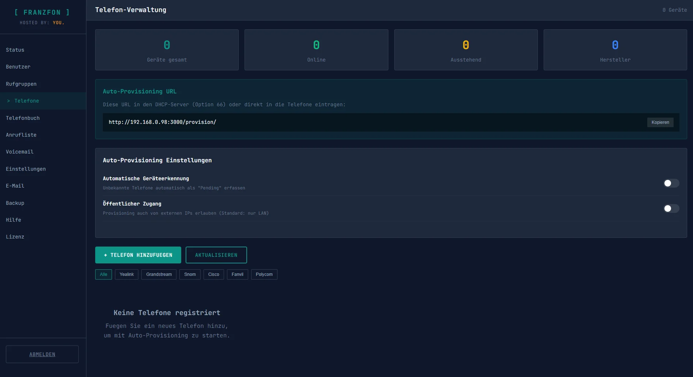The width and height of the screenshot is (693, 377).
Task: Open the Voicemail section
Action: [x=19, y=152]
